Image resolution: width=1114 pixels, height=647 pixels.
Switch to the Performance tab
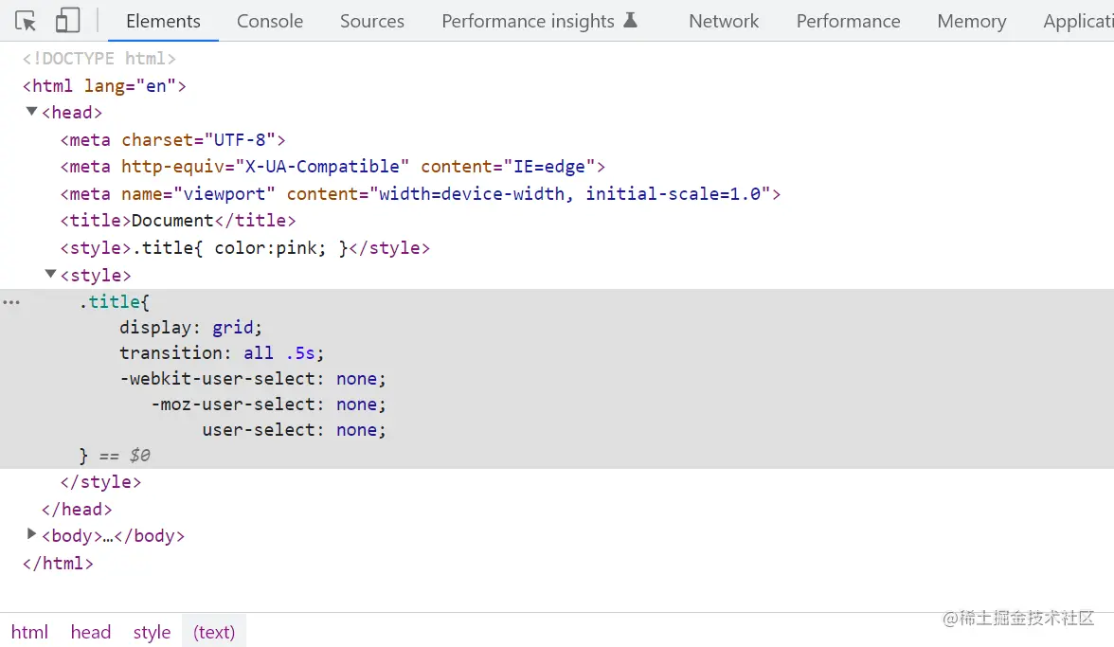pos(848,21)
